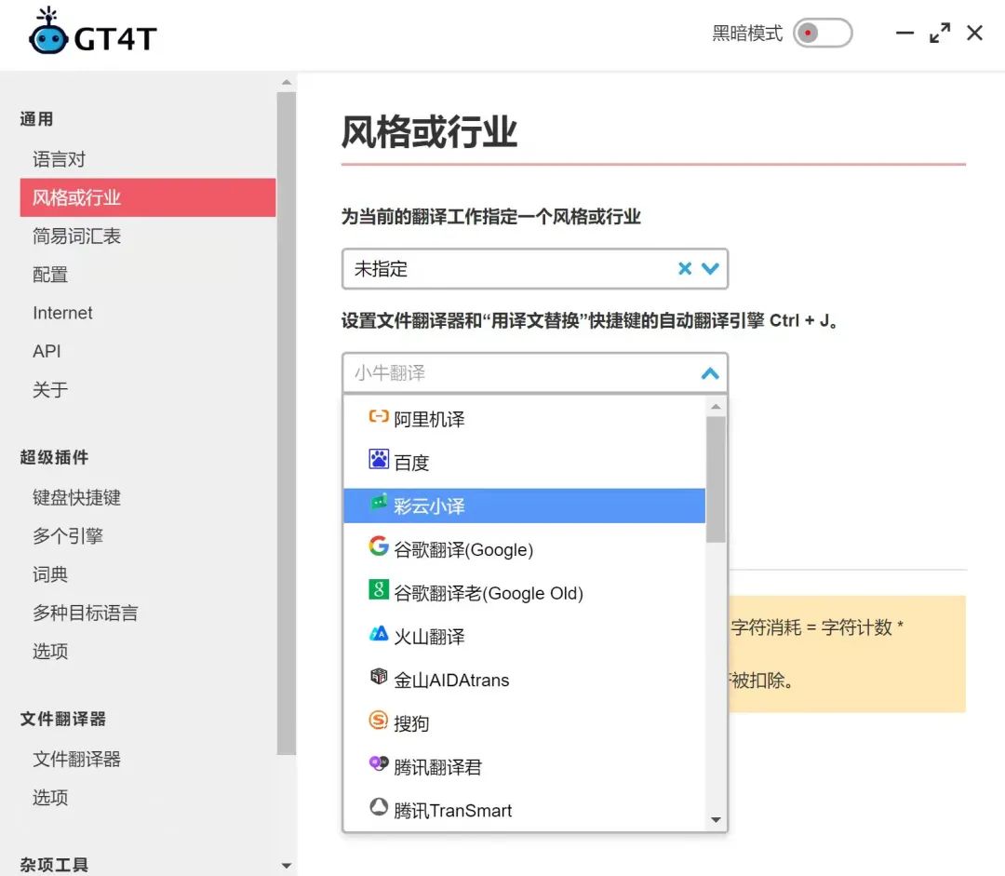Click the Tencent Fanyijun purple icon
Screen dimensions: 1005x876
378,763
